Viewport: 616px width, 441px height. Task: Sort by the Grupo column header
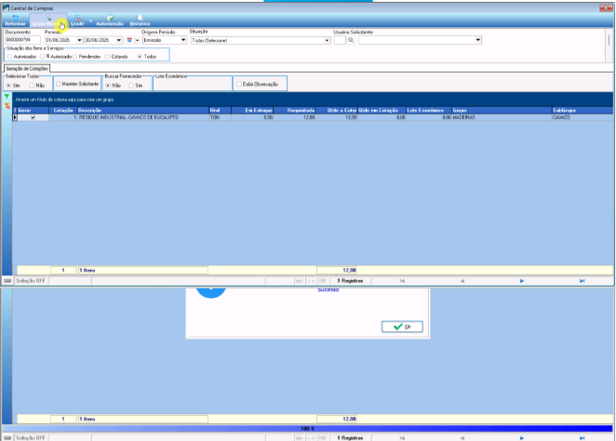tap(502, 111)
